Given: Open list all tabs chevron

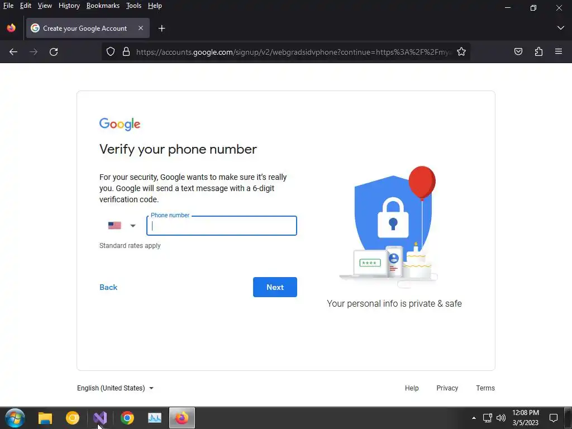Looking at the screenshot, I should [x=561, y=28].
